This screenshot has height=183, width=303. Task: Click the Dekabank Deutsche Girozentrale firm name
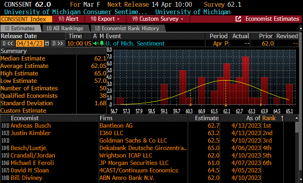pos(143,148)
